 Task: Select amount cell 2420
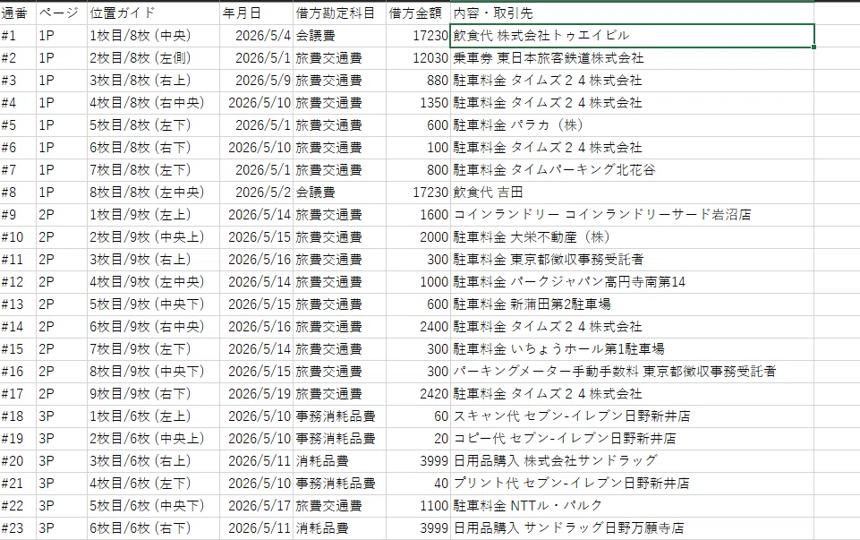[418, 394]
